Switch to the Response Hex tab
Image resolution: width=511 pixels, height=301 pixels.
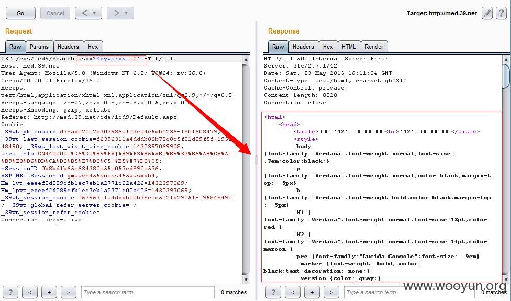coord(328,47)
